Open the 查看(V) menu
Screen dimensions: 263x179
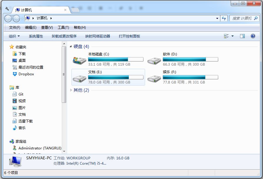click(x=47, y=27)
